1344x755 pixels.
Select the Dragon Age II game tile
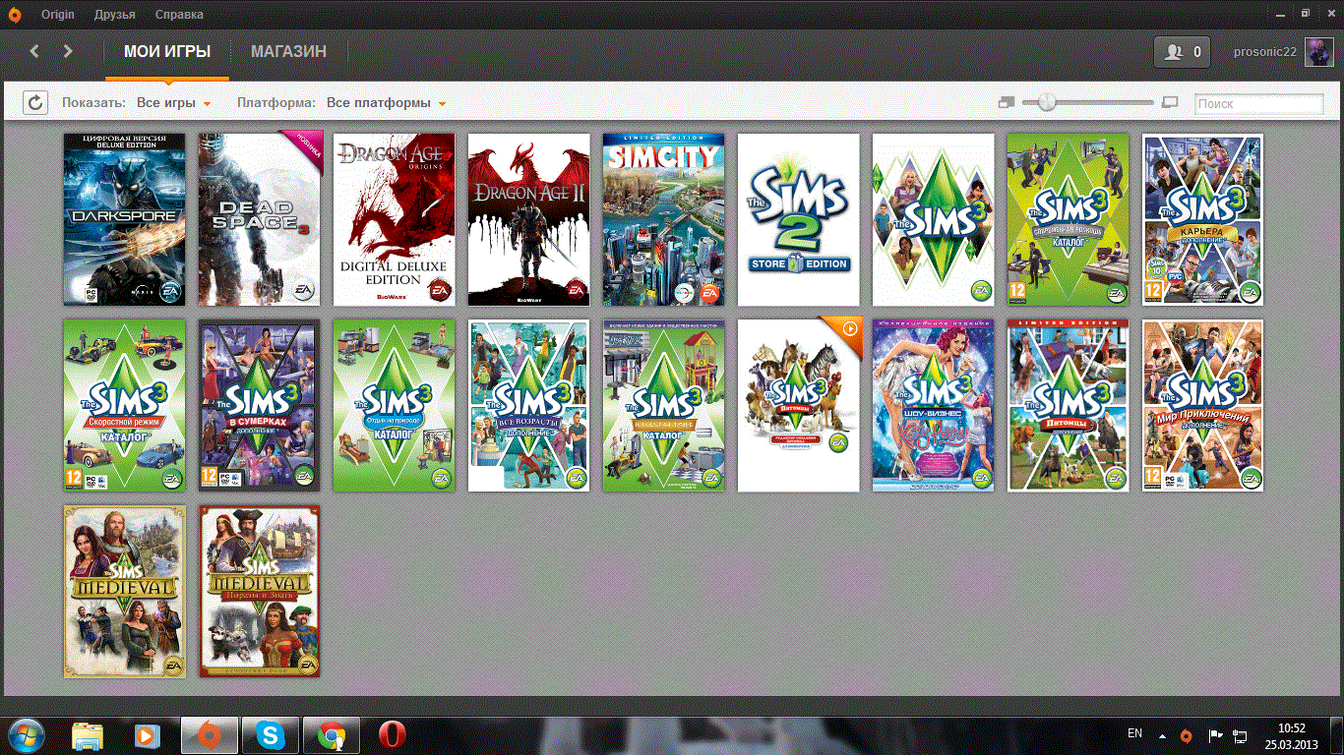528,219
